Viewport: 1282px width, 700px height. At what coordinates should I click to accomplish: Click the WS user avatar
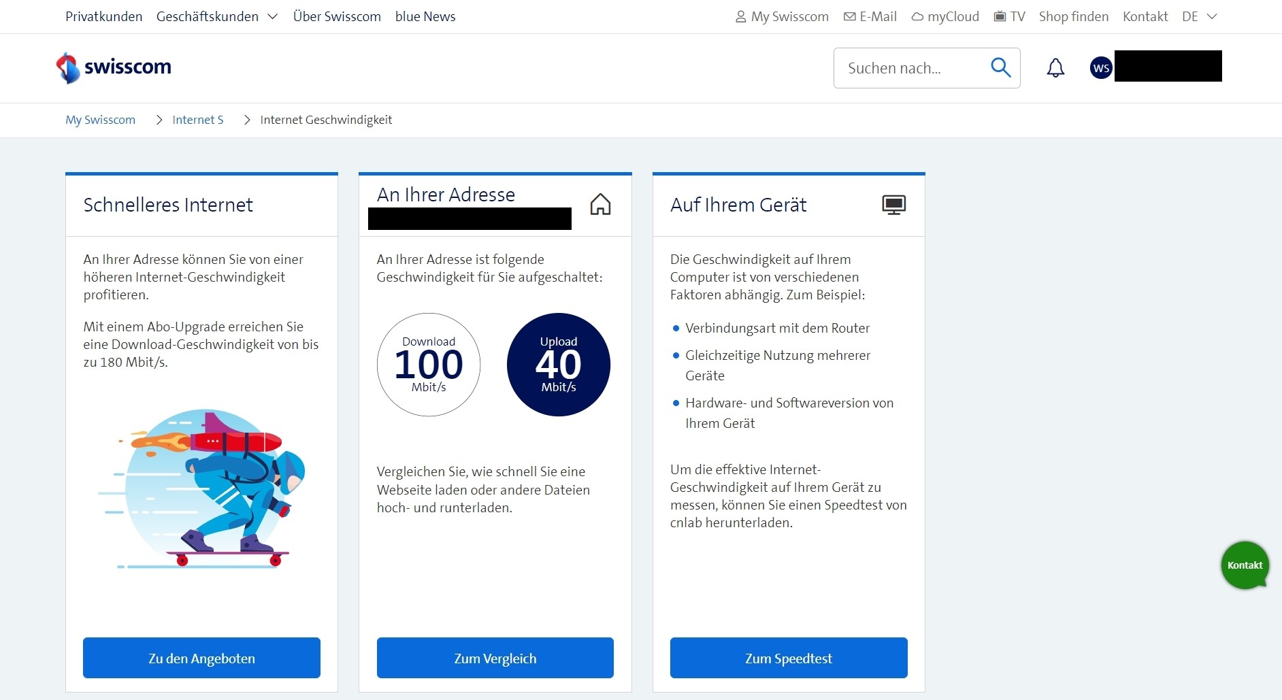(x=1101, y=68)
